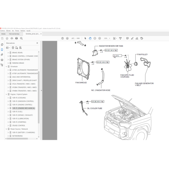Open 1GR-FE (FUEL) bookmark

[x=17, y=112]
